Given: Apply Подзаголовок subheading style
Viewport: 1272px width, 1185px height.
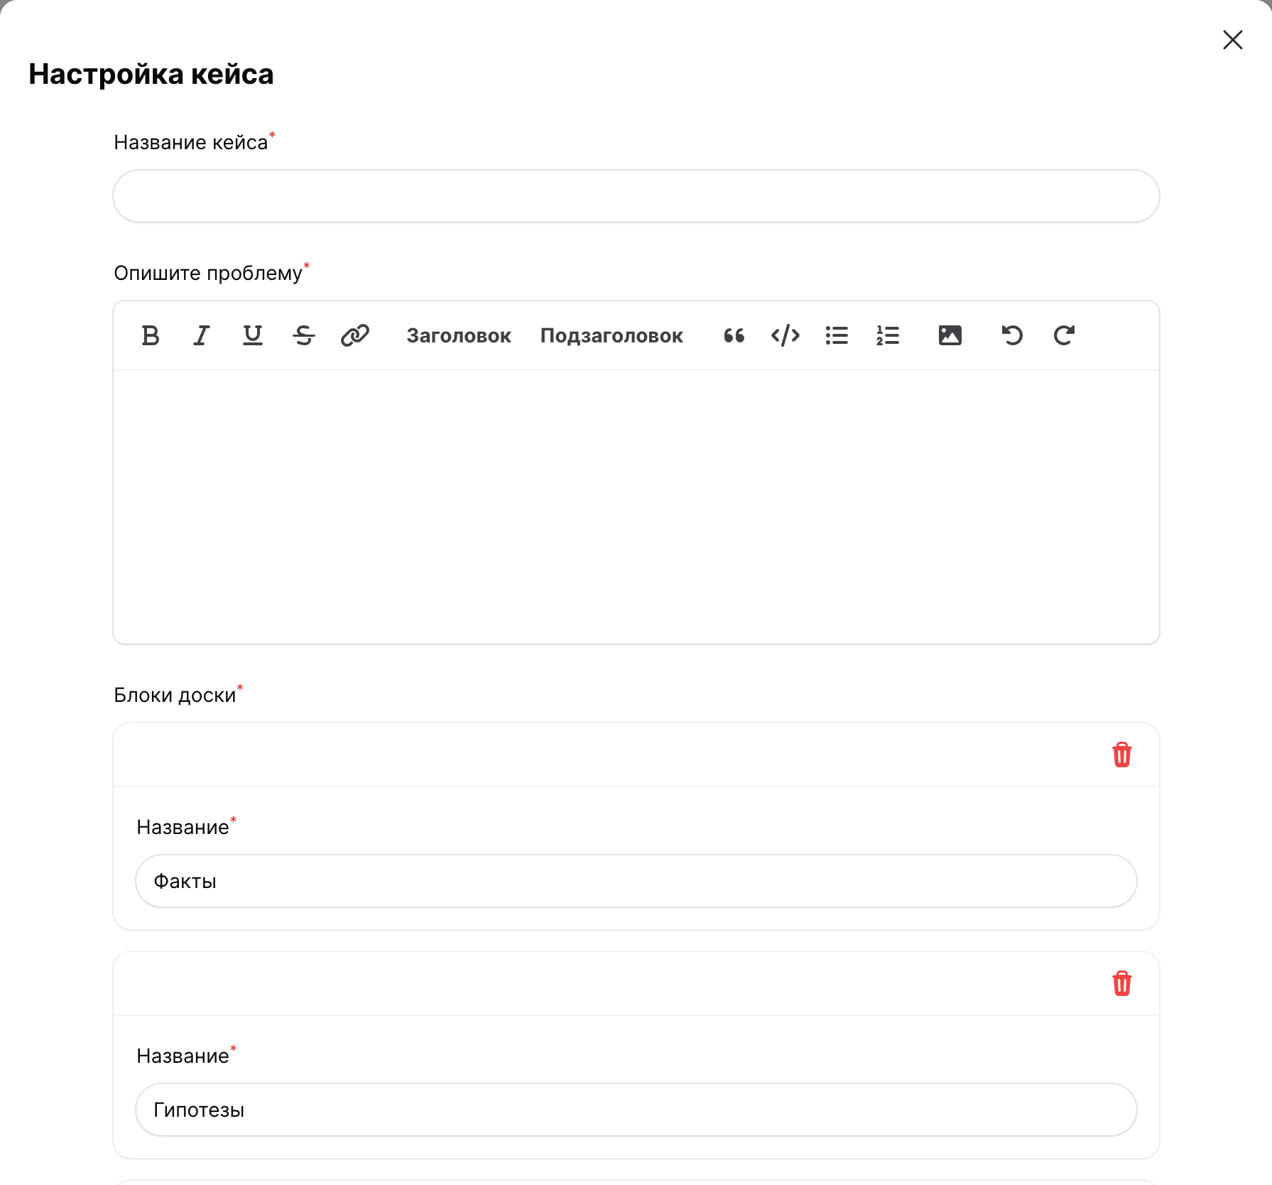Looking at the screenshot, I should pyautogui.click(x=611, y=335).
